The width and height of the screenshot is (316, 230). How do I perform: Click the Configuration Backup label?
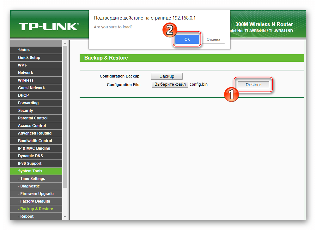(x=120, y=76)
